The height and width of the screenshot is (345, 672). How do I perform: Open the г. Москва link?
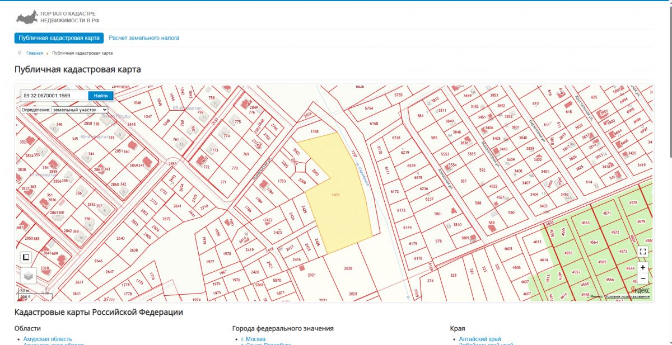pyautogui.click(x=254, y=339)
